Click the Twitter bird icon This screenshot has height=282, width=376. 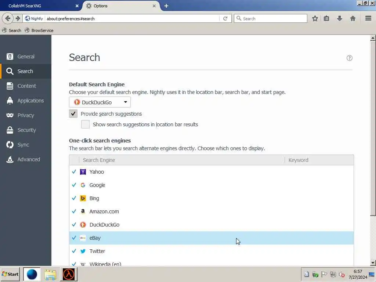click(83, 251)
